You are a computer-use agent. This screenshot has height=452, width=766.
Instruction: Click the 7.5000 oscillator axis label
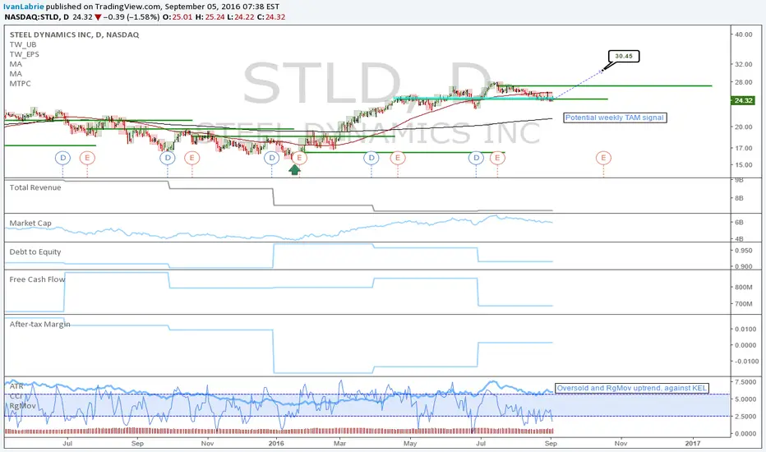coord(745,382)
